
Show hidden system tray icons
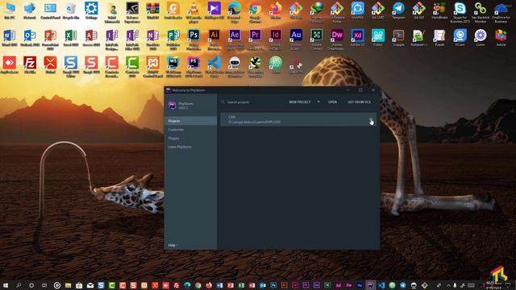pyautogui.click(x=448, y=285)
